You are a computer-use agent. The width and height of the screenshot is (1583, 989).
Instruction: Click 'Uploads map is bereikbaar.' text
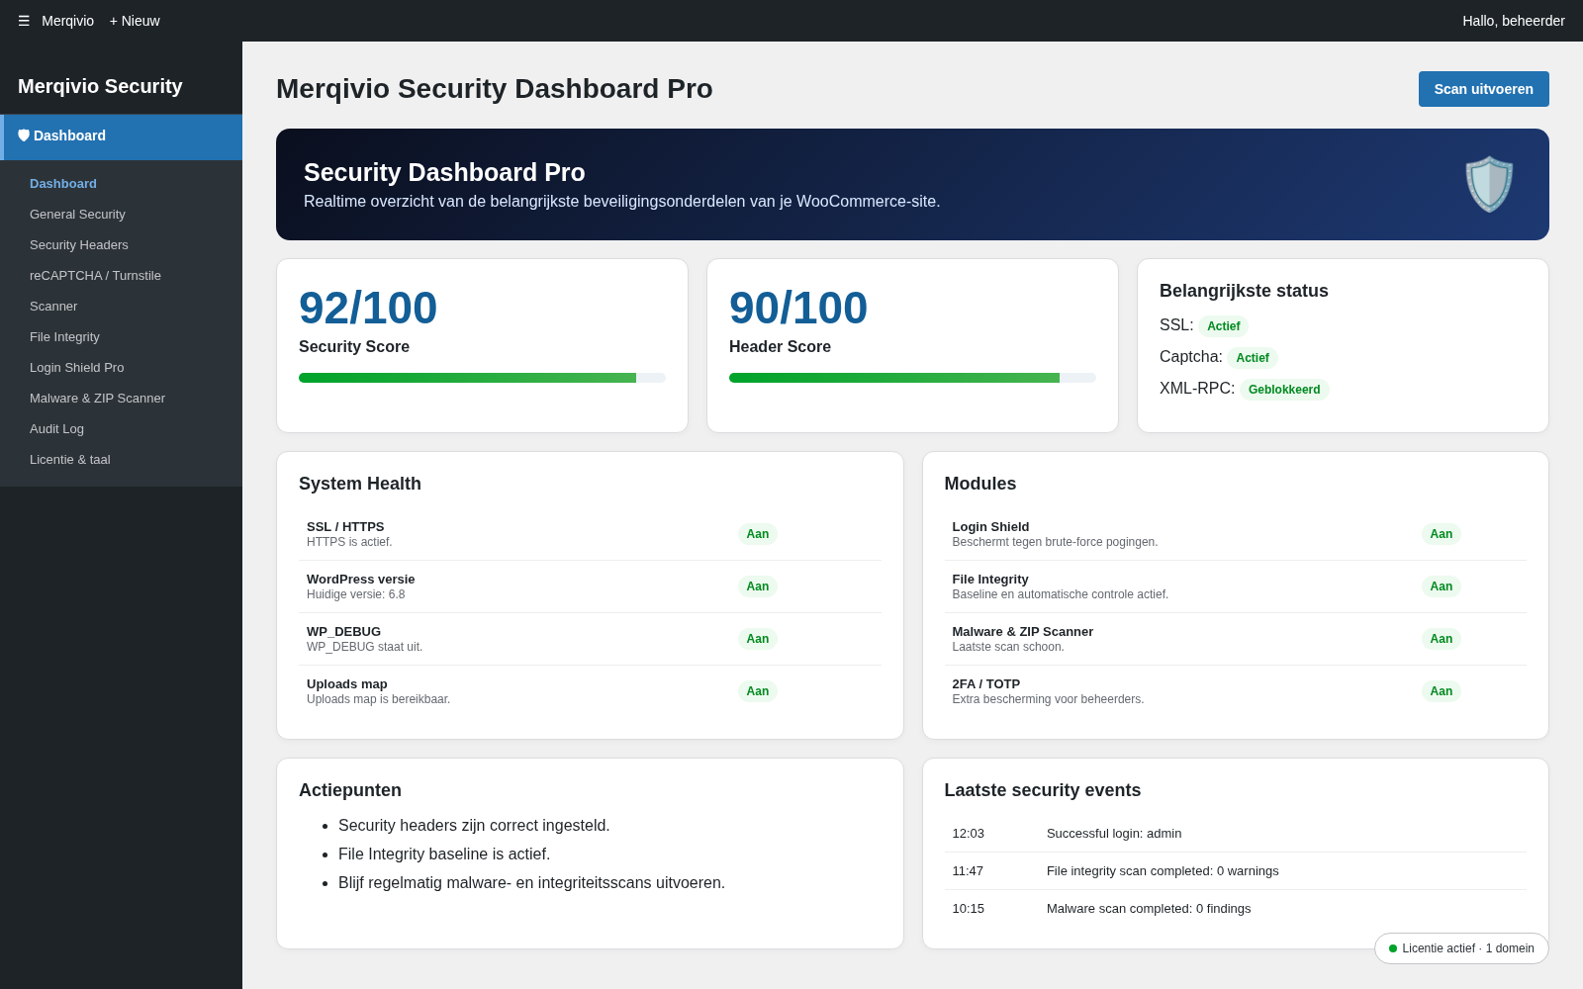pos(378,699)
